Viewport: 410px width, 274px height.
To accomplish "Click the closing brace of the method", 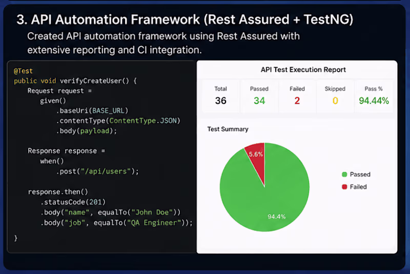I will (16, 238).
